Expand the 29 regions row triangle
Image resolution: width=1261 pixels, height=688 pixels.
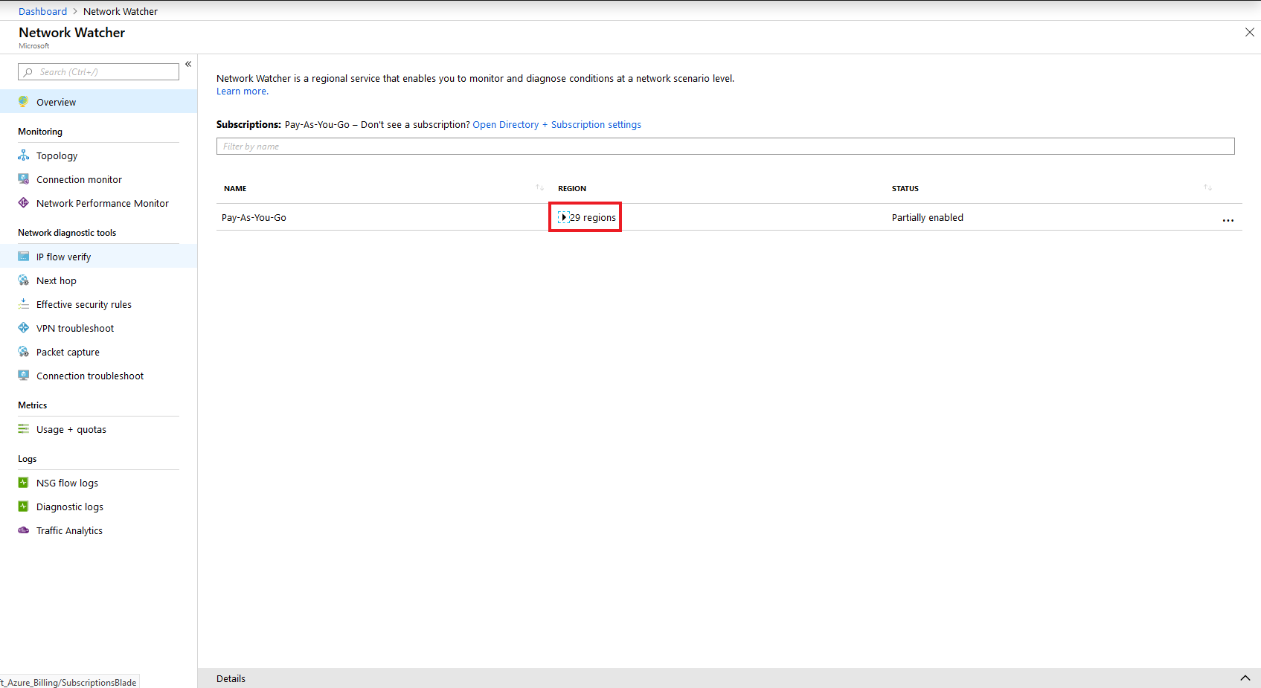(564, 217)
